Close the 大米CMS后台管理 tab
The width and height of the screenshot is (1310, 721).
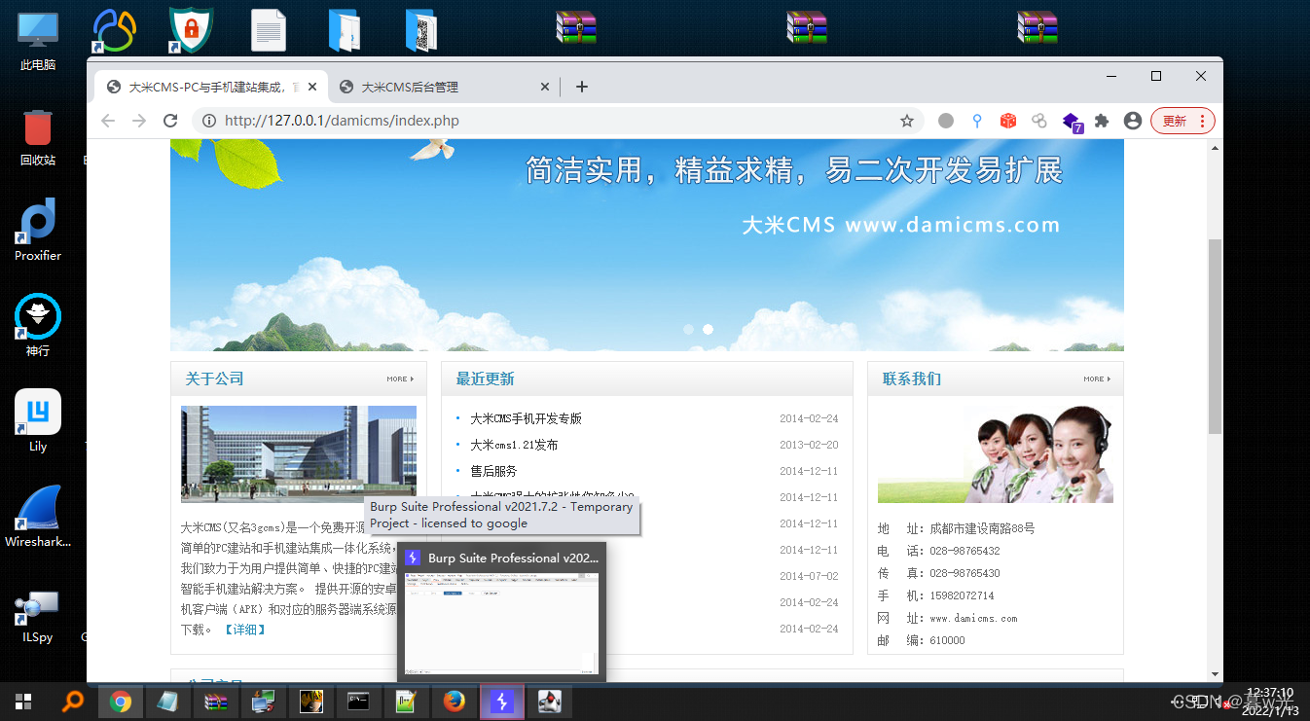[x=545, y=87]
